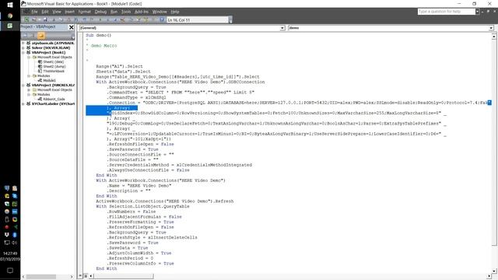Open the Run menu
The width and height of the screenshot is (498, 280).
coord(114,12)
